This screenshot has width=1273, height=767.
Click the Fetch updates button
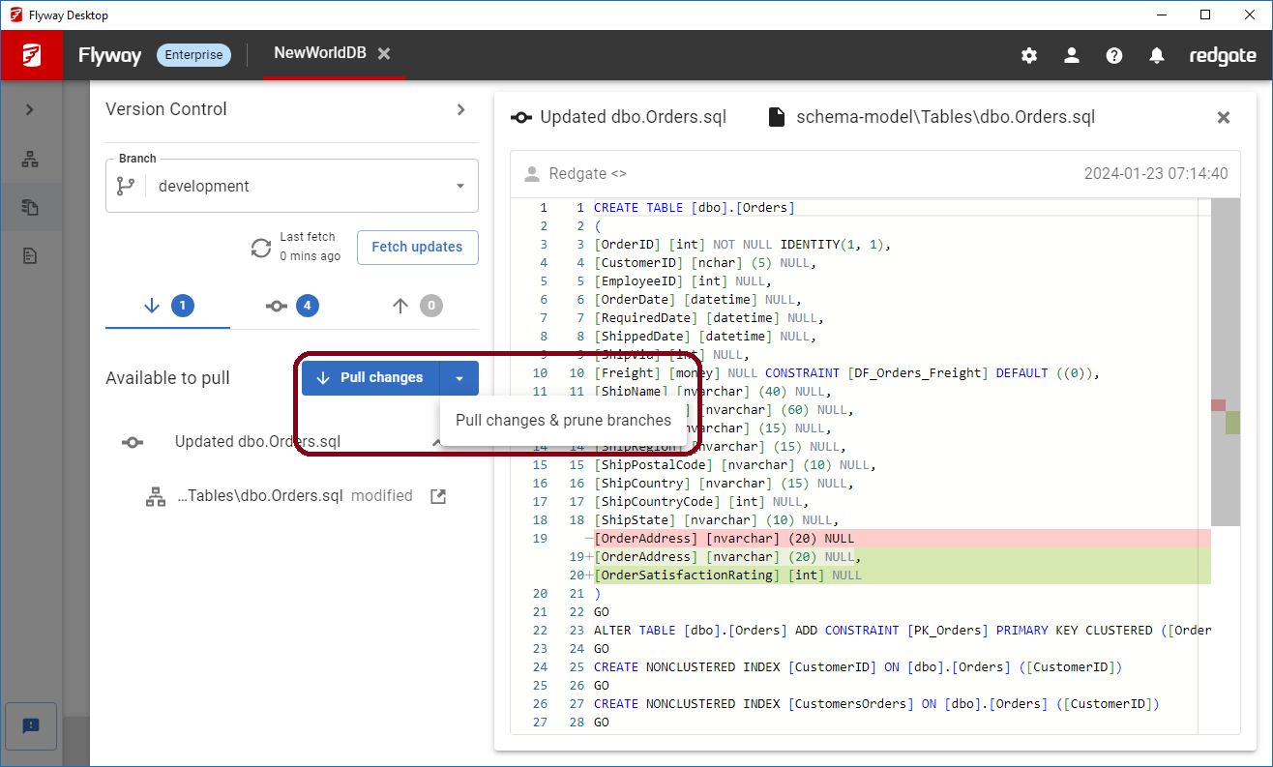[x=417, y=248]
